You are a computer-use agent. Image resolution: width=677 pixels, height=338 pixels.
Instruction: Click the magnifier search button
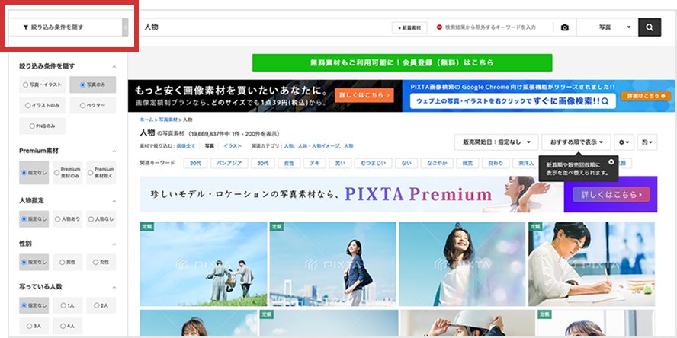(650, 27)
